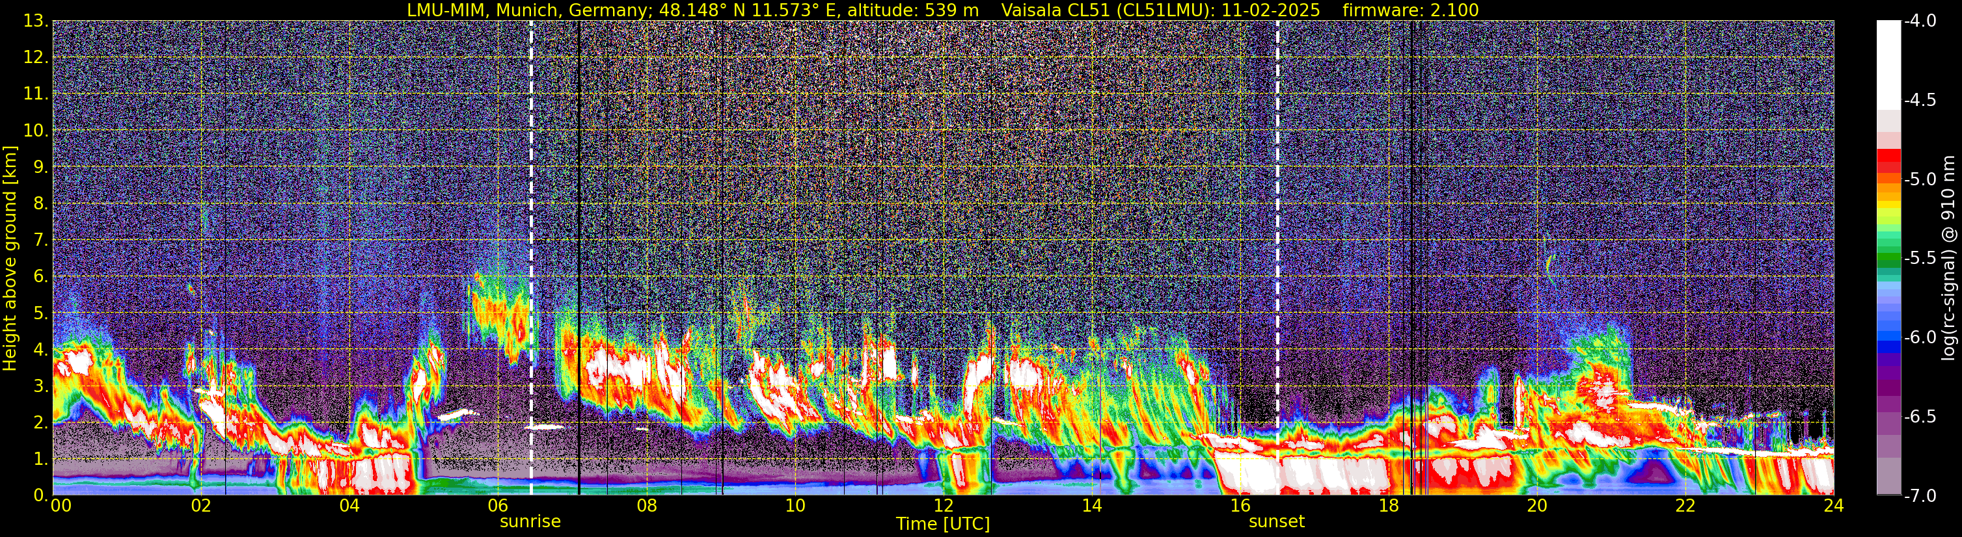Click the '22' time axis tick label
The width and height of the screenshot is (1962, 537).
point(1685,506)
